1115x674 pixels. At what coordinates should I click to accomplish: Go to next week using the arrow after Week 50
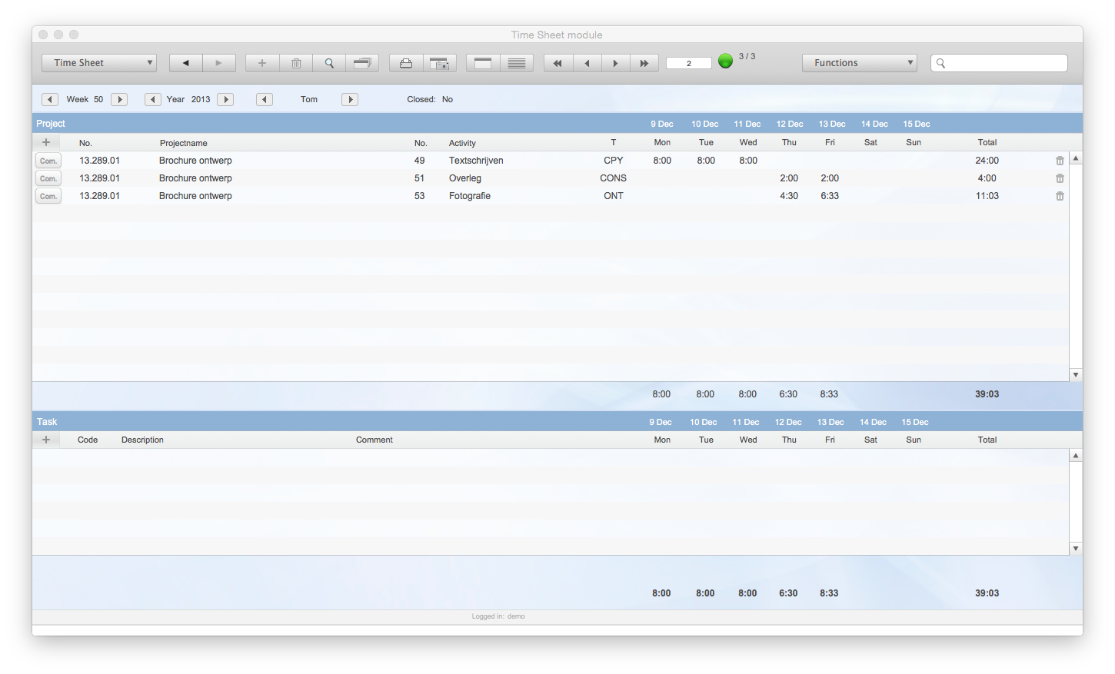[x=119, y=99]
